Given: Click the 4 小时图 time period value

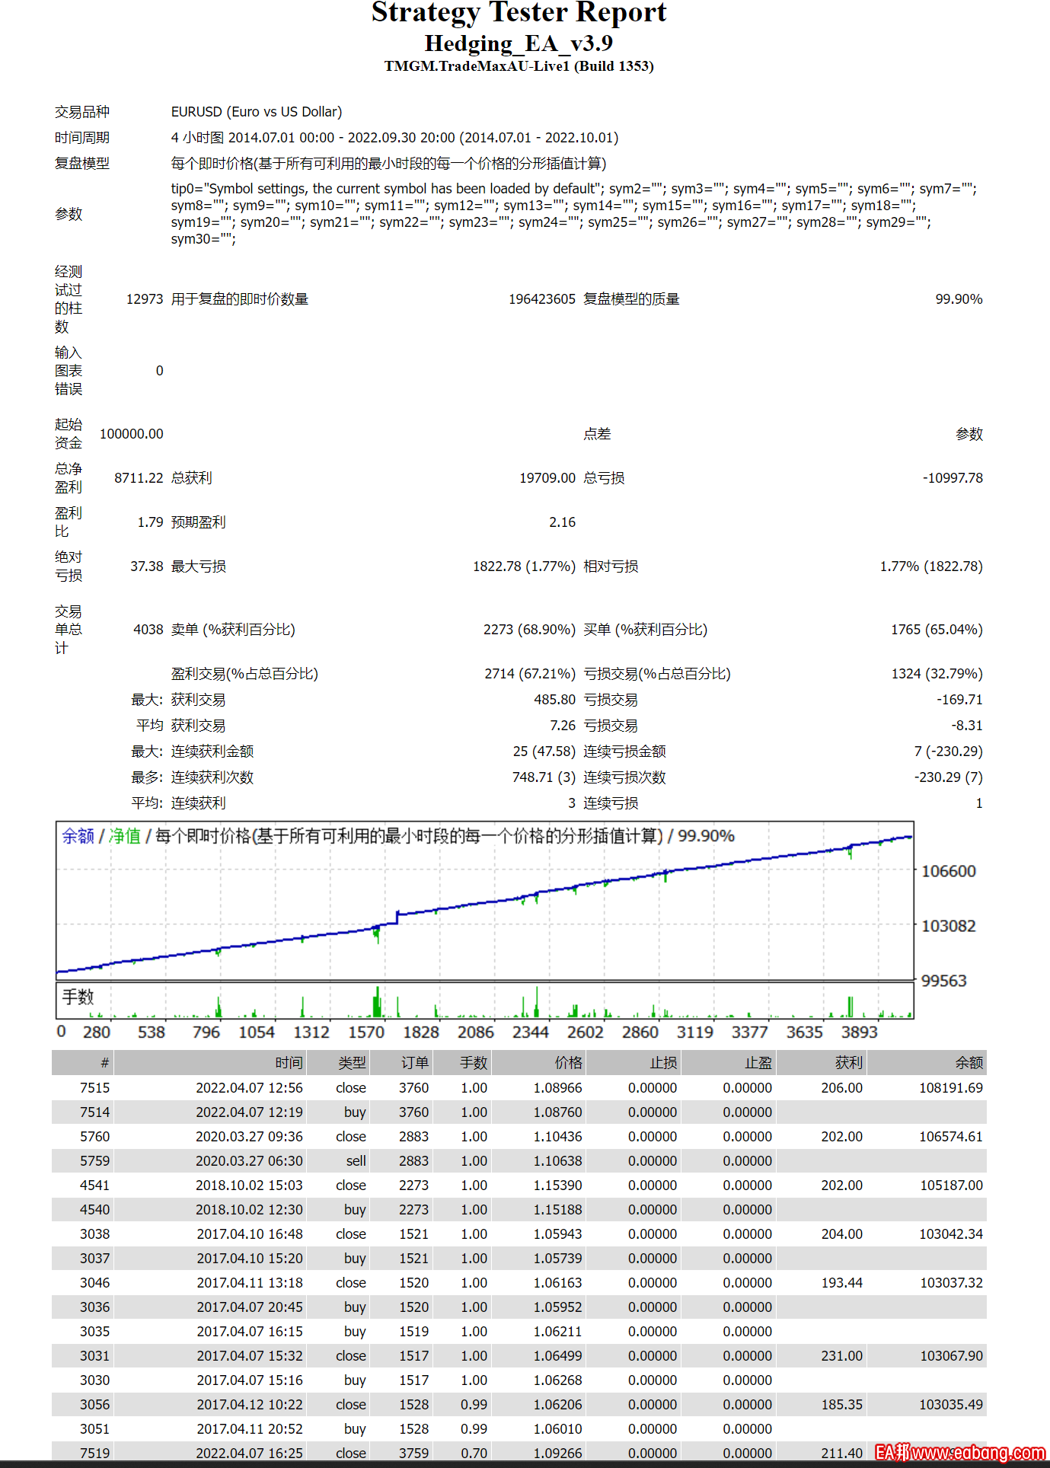Looking at the screenshot, I should (394, 138).
